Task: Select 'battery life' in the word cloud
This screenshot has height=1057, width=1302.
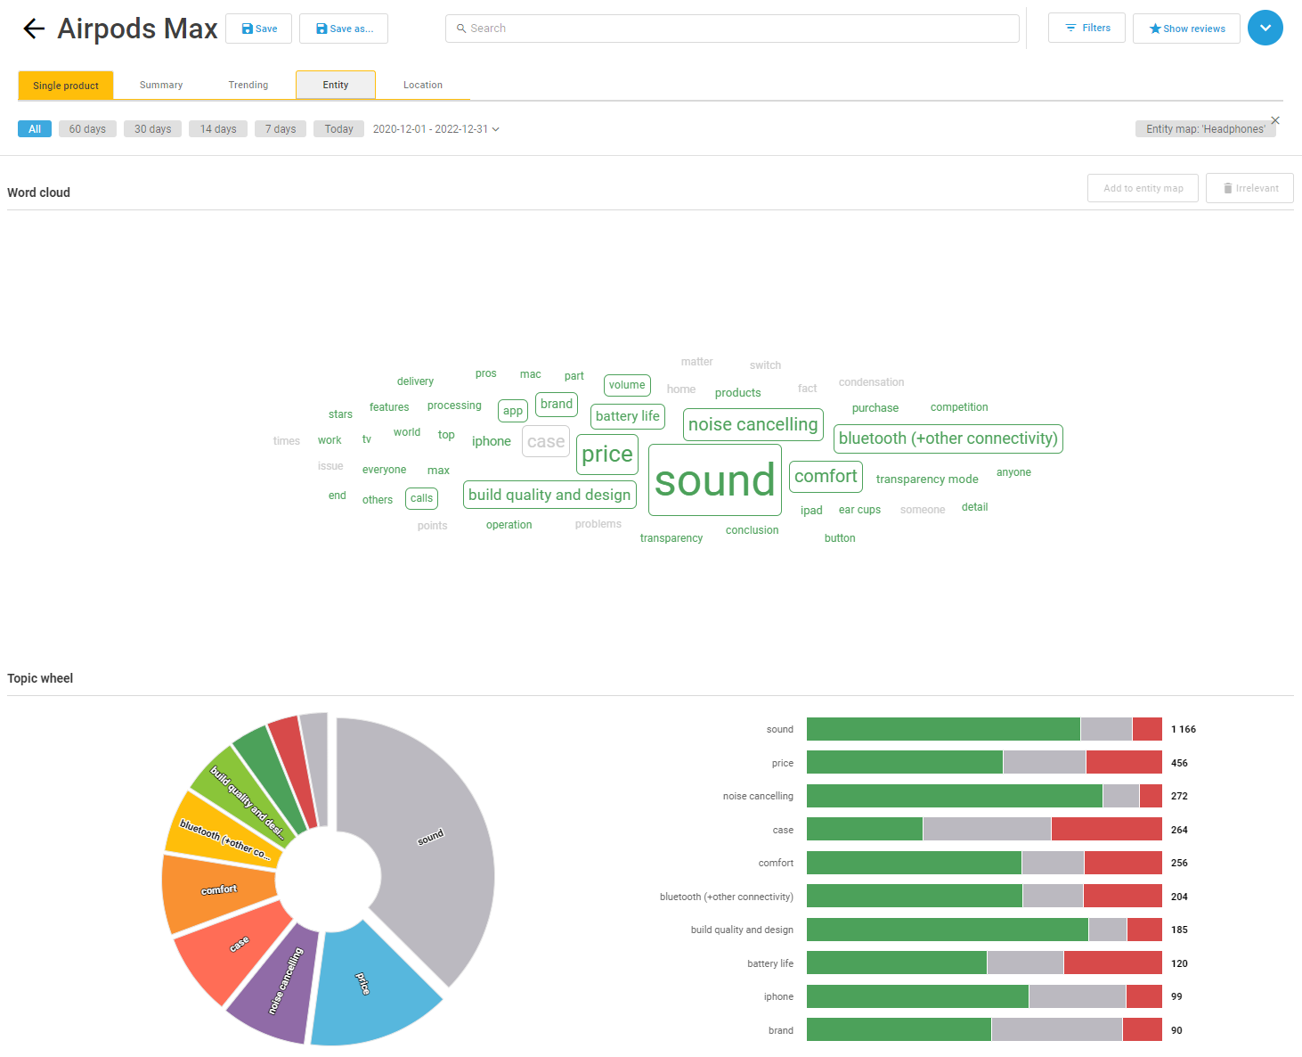Action: (628, 416)
